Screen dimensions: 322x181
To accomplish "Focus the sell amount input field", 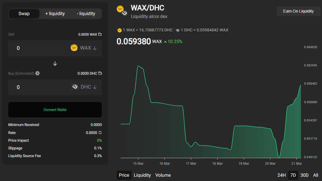I will click(39, 48).
